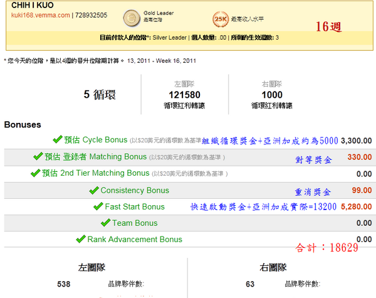The width and height of the screenshot is (376, 298).
Task: Open the kuki168.vemma.com link
Action: pyautogui.click(x=40, y=15)
